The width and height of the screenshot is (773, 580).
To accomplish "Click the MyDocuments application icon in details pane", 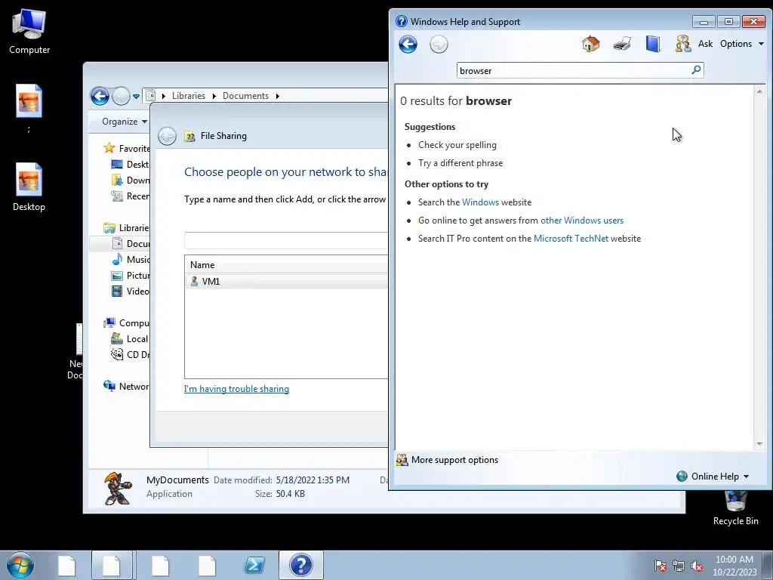I will pos(118,489).
